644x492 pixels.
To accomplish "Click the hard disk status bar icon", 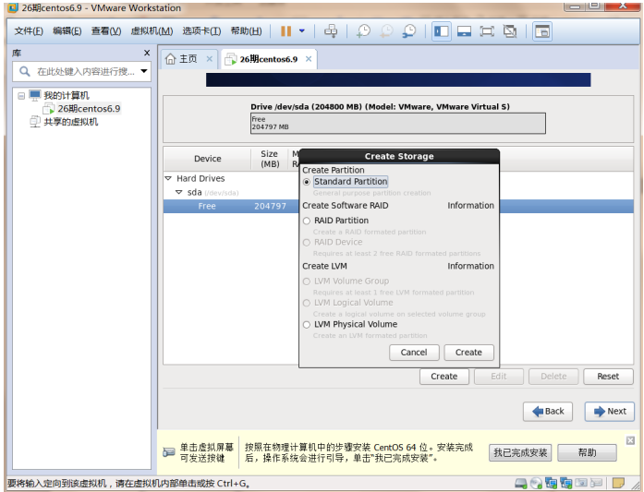I will pyautogui.click(x=521, y=484).
